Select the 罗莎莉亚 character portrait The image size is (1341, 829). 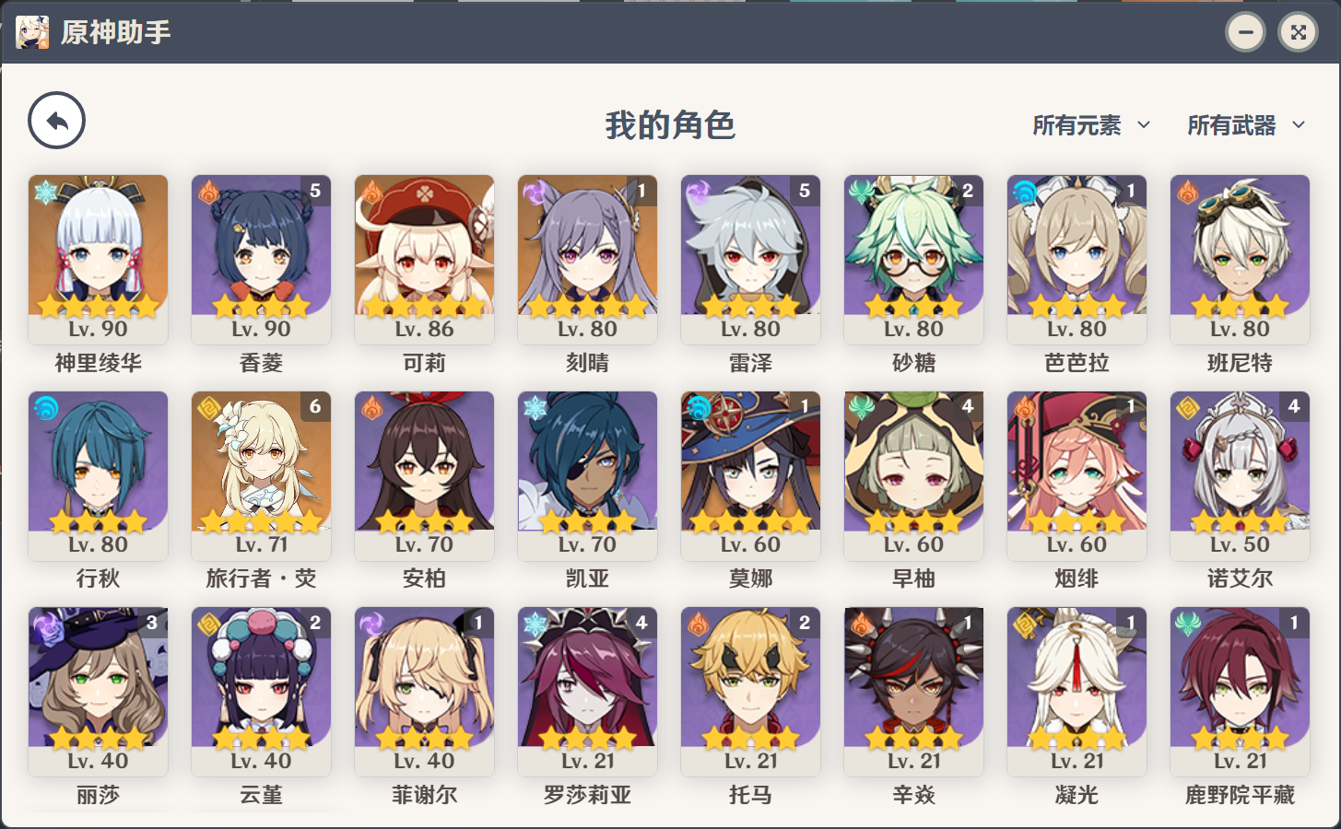point(587,677)
